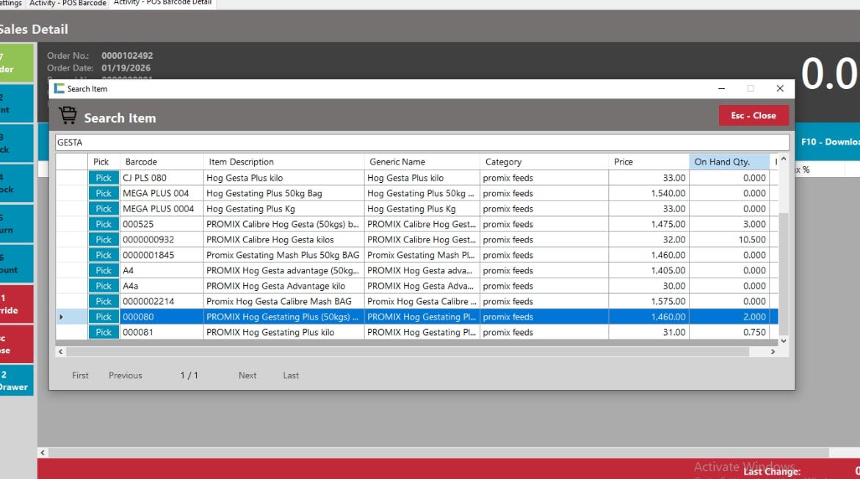Click the grid's vertical scrollbar up arrow
The image size is (860, 479).
(x=783, y=159)
